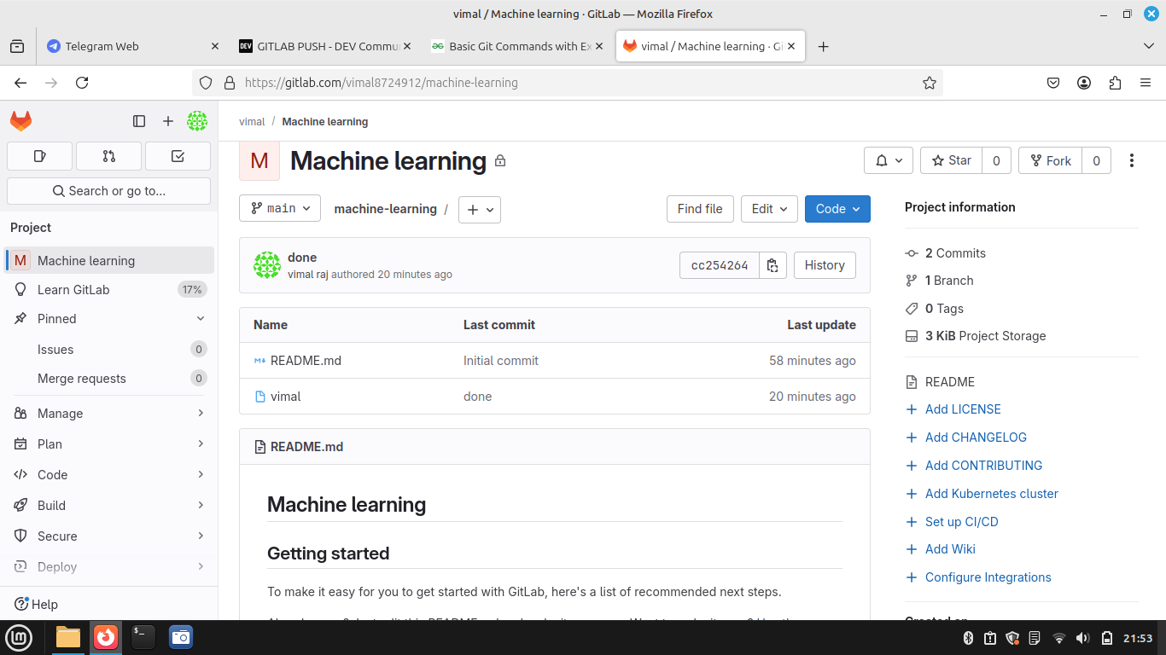Open the create new plus menu in sidebar

[168, 121]
